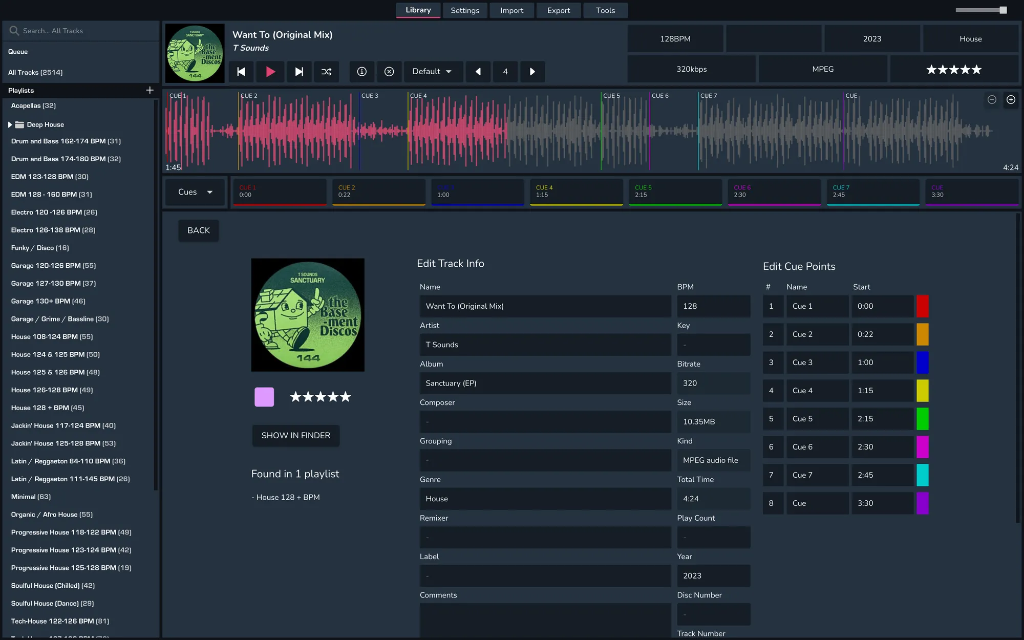Click the search magnifier icon
Image resolution: width=1024 pixels, height=640 pixels.
[14, 31]
